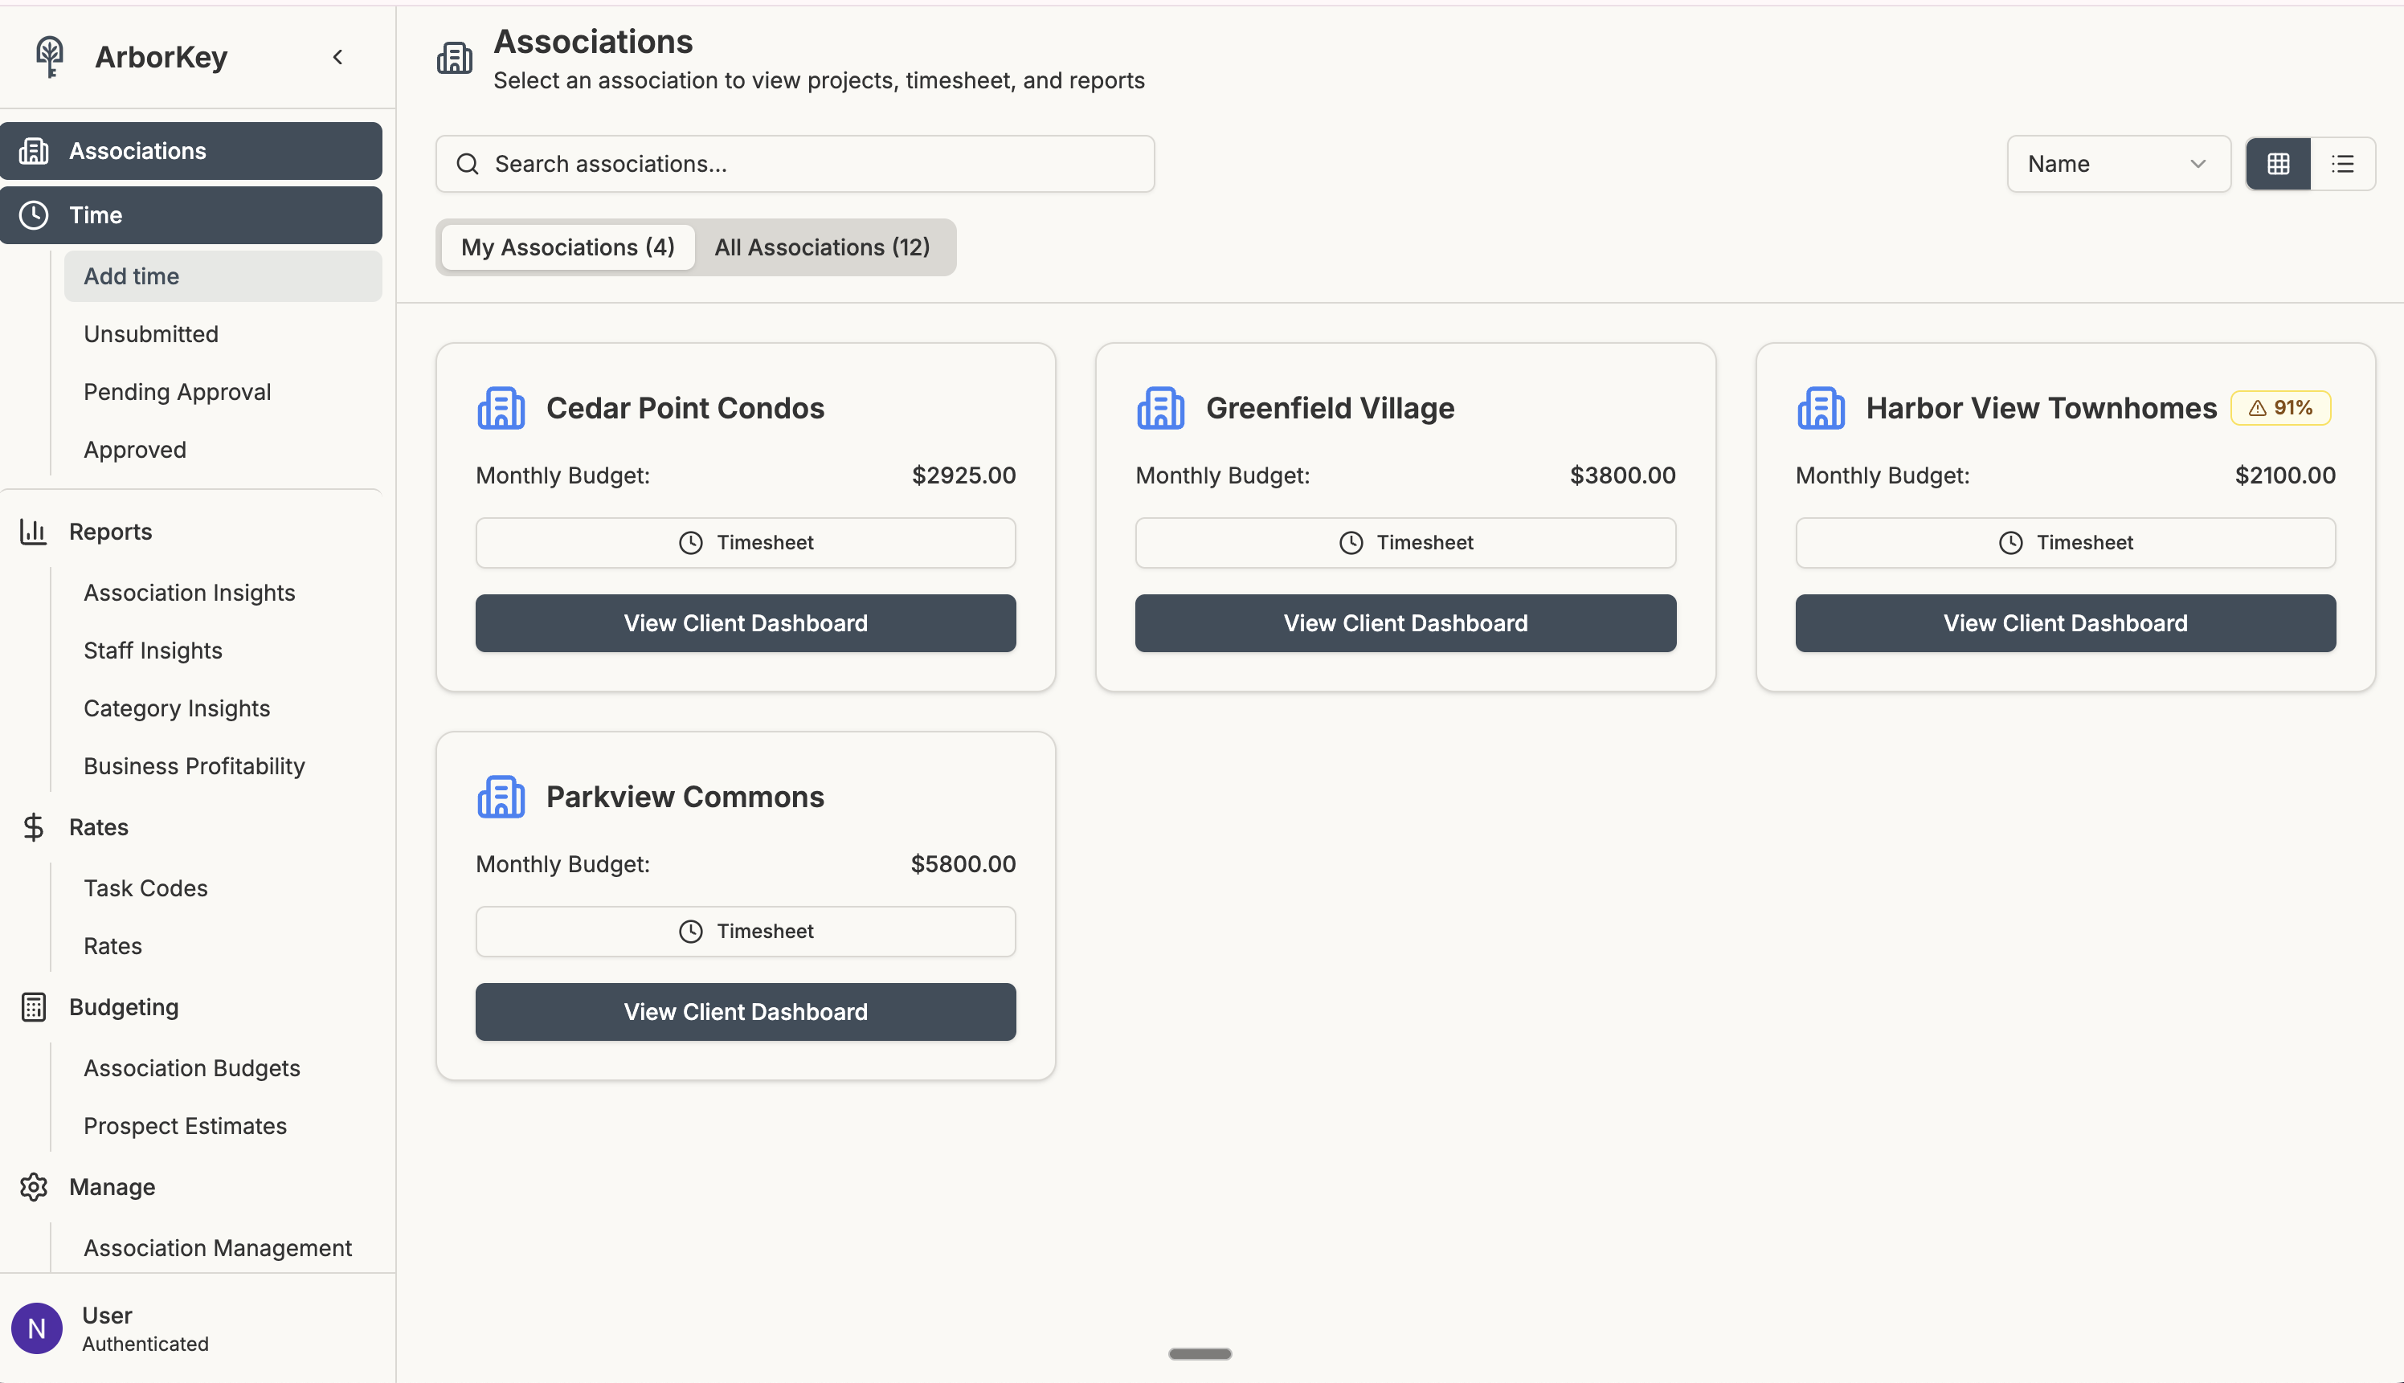Click the Manage gear icon
2404x1383 pixels.
(33, 1187)
